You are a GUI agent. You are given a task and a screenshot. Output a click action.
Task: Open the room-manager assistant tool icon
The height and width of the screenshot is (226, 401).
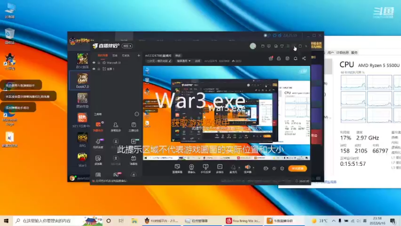[x=116, y=127]
